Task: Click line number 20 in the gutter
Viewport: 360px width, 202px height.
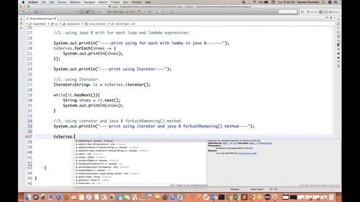Action: coord(30,48)
